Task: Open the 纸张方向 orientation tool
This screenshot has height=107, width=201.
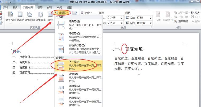Action: (30, 17)
